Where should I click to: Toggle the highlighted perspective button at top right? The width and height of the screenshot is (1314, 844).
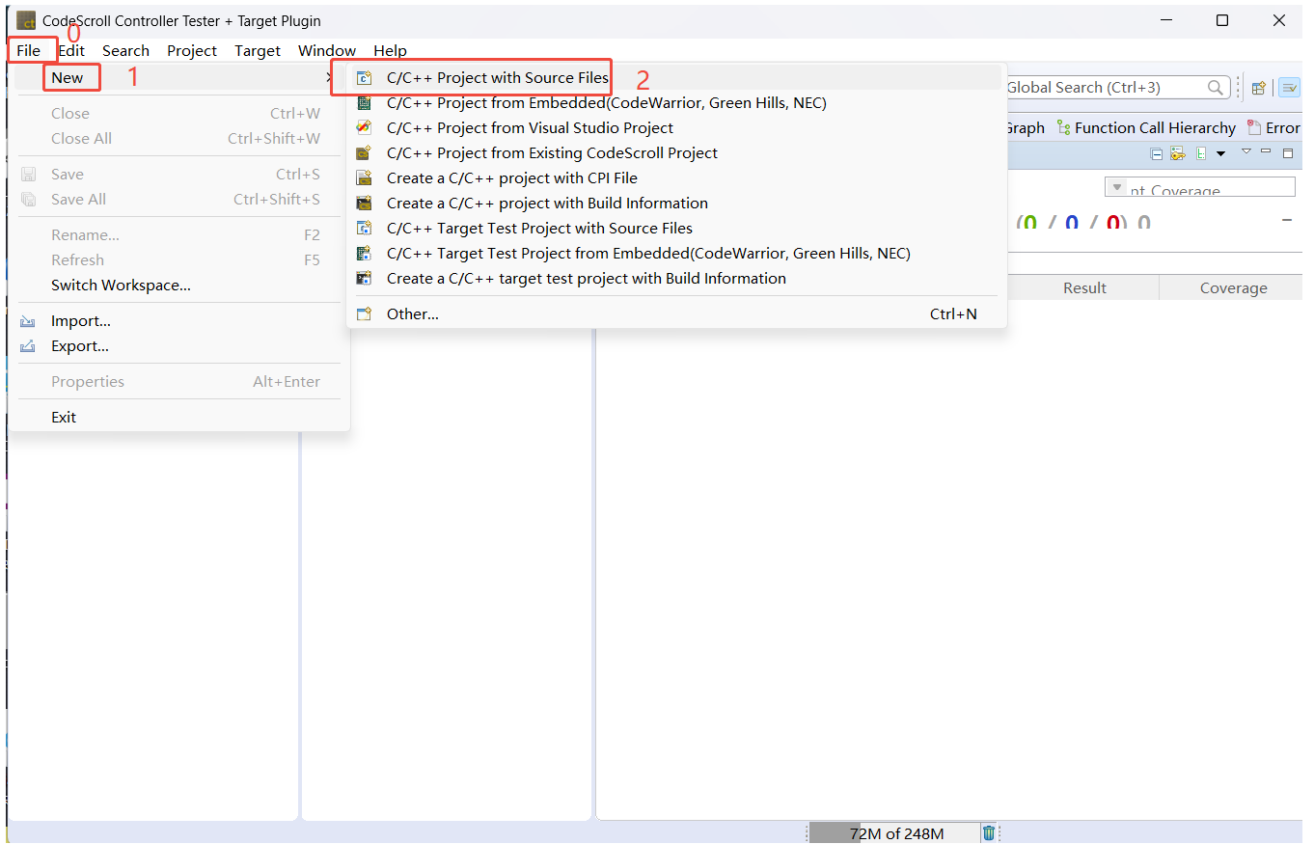point(1289,88)
